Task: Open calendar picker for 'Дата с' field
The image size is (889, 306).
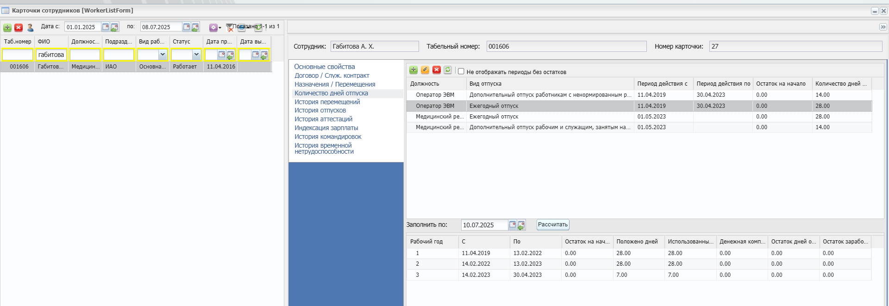Action: (106, 27)
